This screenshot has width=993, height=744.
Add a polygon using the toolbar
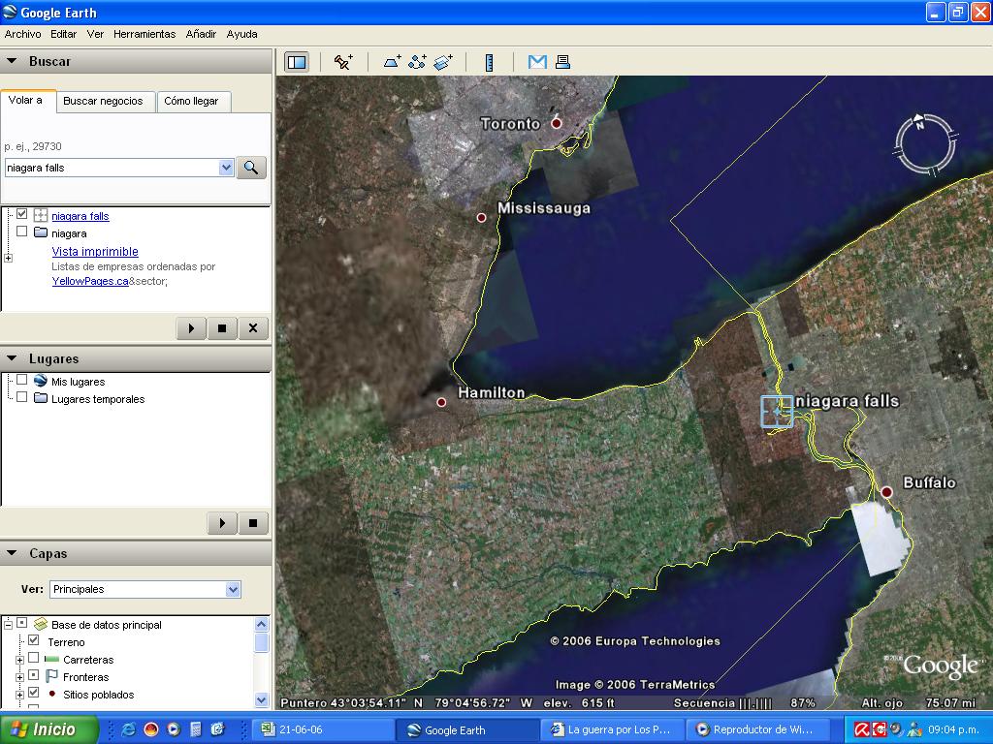(x=392, y=62)
